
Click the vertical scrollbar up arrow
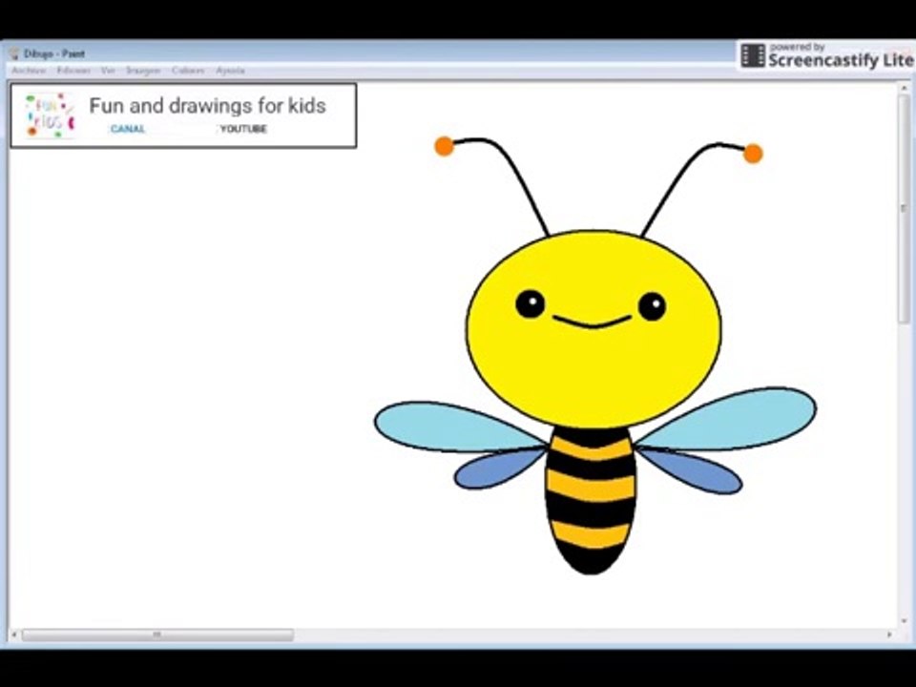point(904,88)
